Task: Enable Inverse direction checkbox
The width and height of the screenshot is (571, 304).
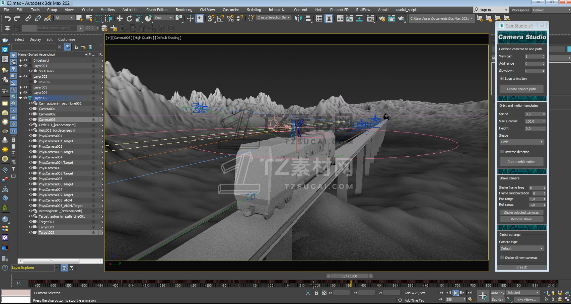Action: tap(502, 152)
